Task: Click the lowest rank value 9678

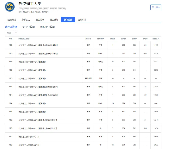Action: [x=156, y=111]
